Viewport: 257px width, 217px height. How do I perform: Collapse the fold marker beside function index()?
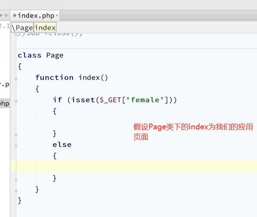coord(16,79)
